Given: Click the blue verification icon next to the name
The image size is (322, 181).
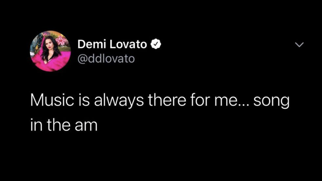Looking at the screenshot, I should [156, 44].
